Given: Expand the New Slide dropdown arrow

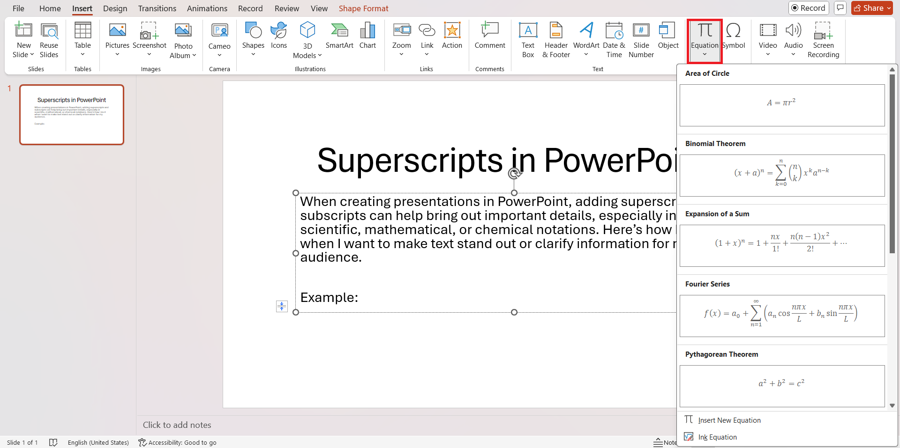Looking at the screenshot, I should [x=32, y=55].
